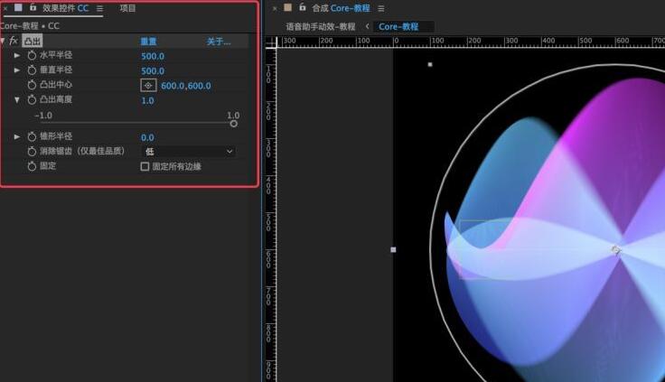Enable the 固定所有边缘 checkbox
Image resolution: width=665 pixels, height=382 pixels.
145,167
